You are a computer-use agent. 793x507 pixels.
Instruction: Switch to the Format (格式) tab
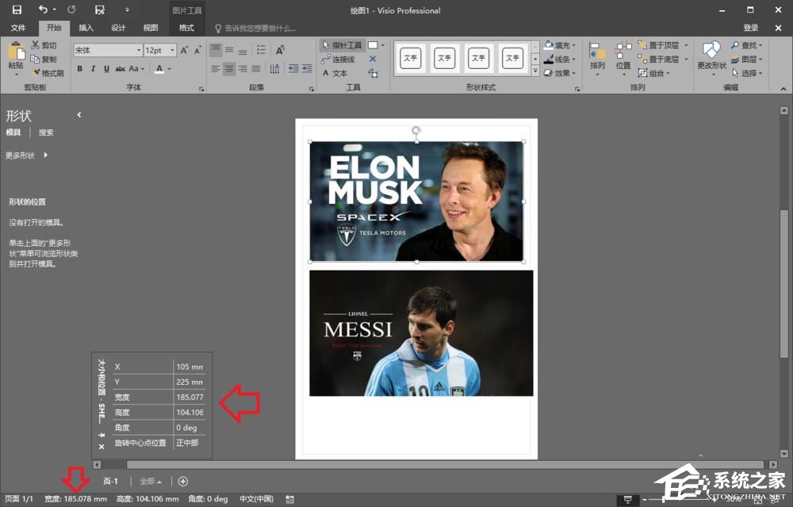186,28
